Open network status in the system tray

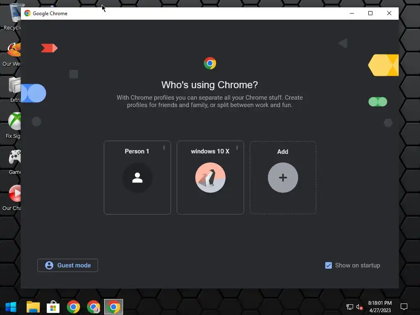[x=349, y=307]
